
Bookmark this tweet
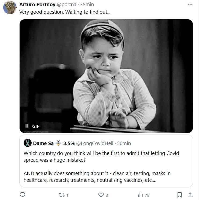[x=180, y=195]
